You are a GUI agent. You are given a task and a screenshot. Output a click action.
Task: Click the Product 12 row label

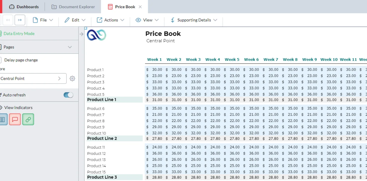(x=96, y=153)
